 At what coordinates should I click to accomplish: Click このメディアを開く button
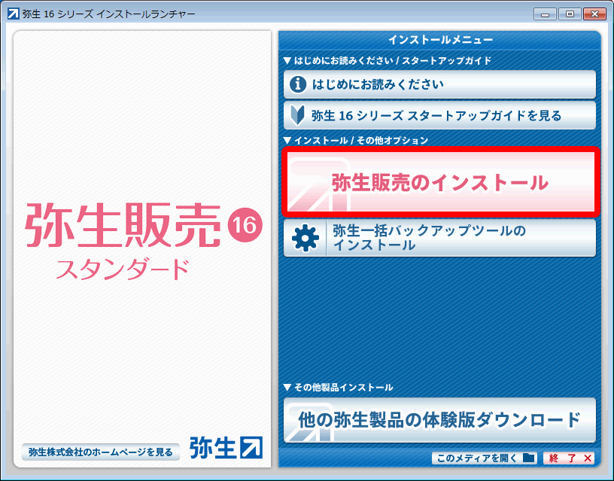point(484,458)
